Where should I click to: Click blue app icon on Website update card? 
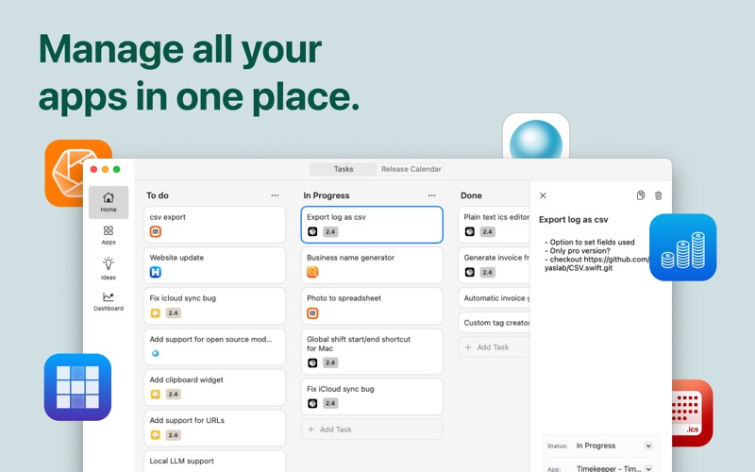(155, 272)
